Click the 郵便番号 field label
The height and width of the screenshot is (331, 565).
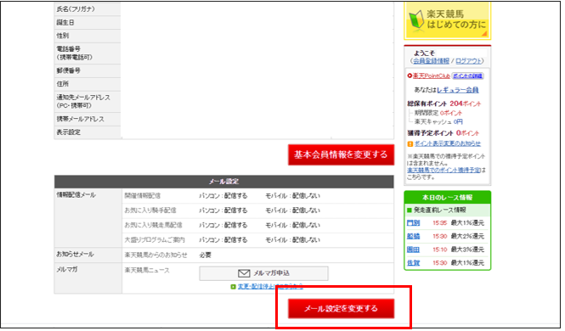tap(69, 71)
